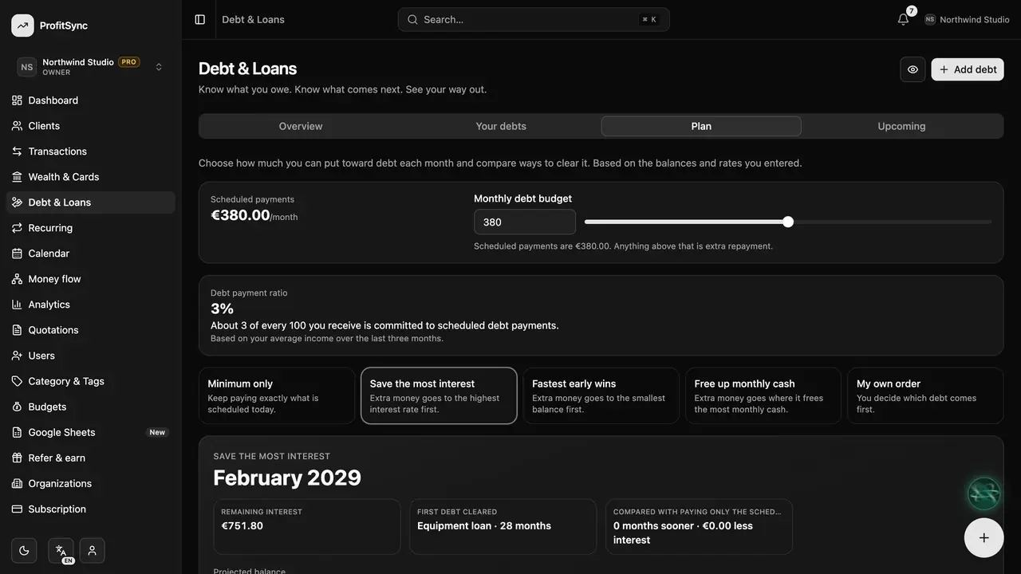Open the user profile button
Image resolution: width=1021 pixels, height=574 pixels.
92,550
